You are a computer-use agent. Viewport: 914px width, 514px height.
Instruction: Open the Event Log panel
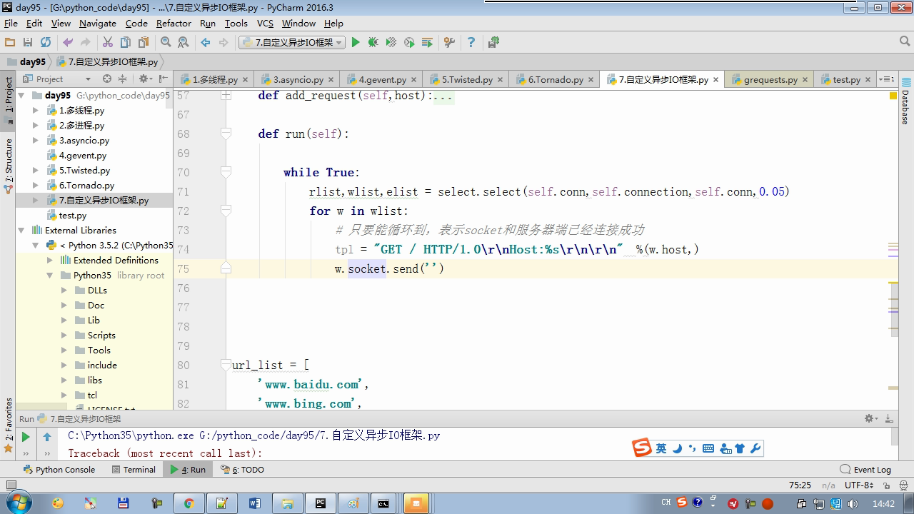point(866,470)
